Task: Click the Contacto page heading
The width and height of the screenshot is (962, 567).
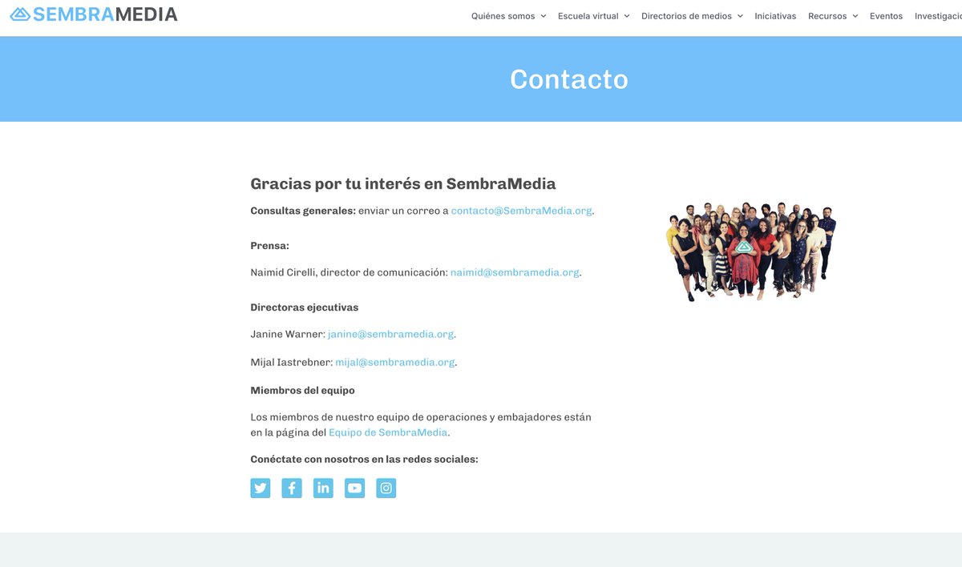Action: click(x=569, y=79)
